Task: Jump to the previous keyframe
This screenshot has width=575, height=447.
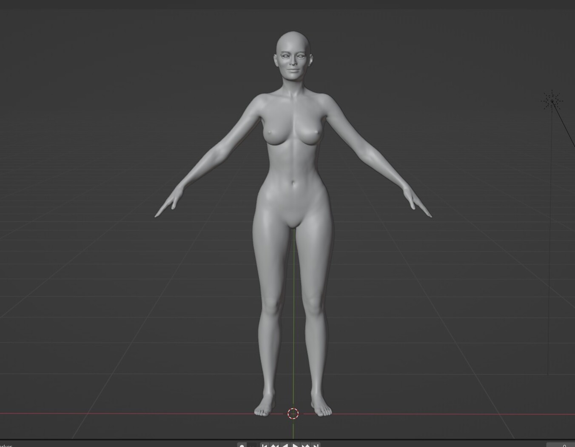Action: point(275,445)
